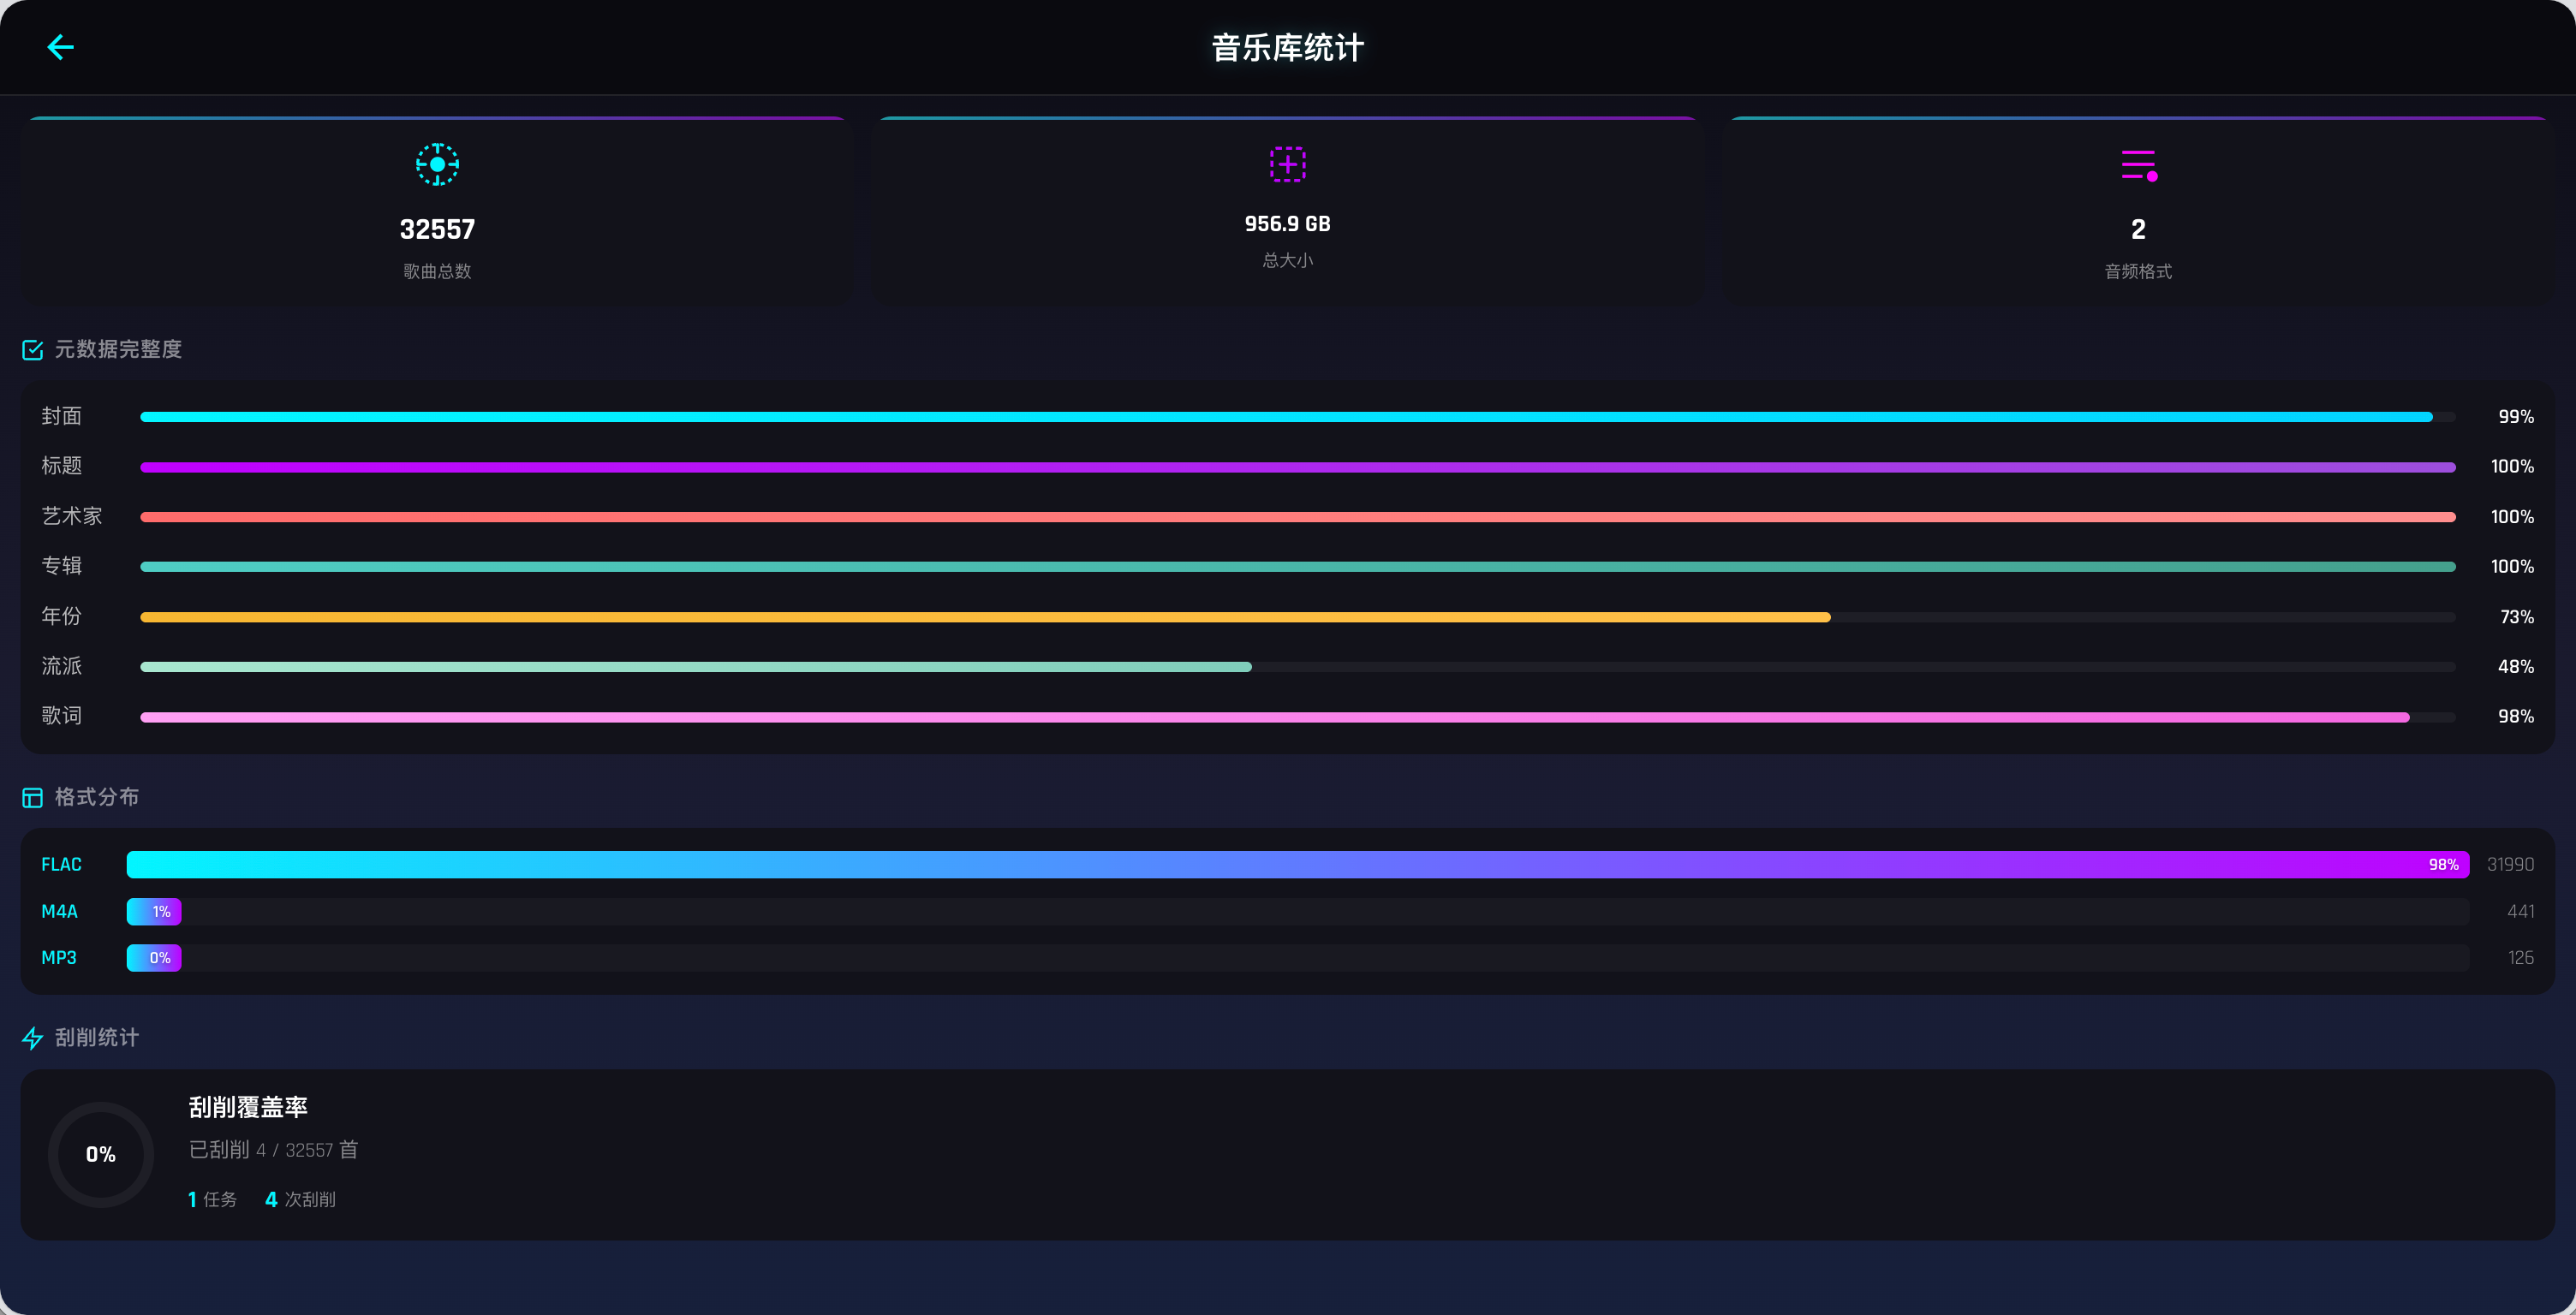The width and height of the screenshot is (2576, 1315).
Task: Click the MP3 format label
Action: tap(59, 958)
